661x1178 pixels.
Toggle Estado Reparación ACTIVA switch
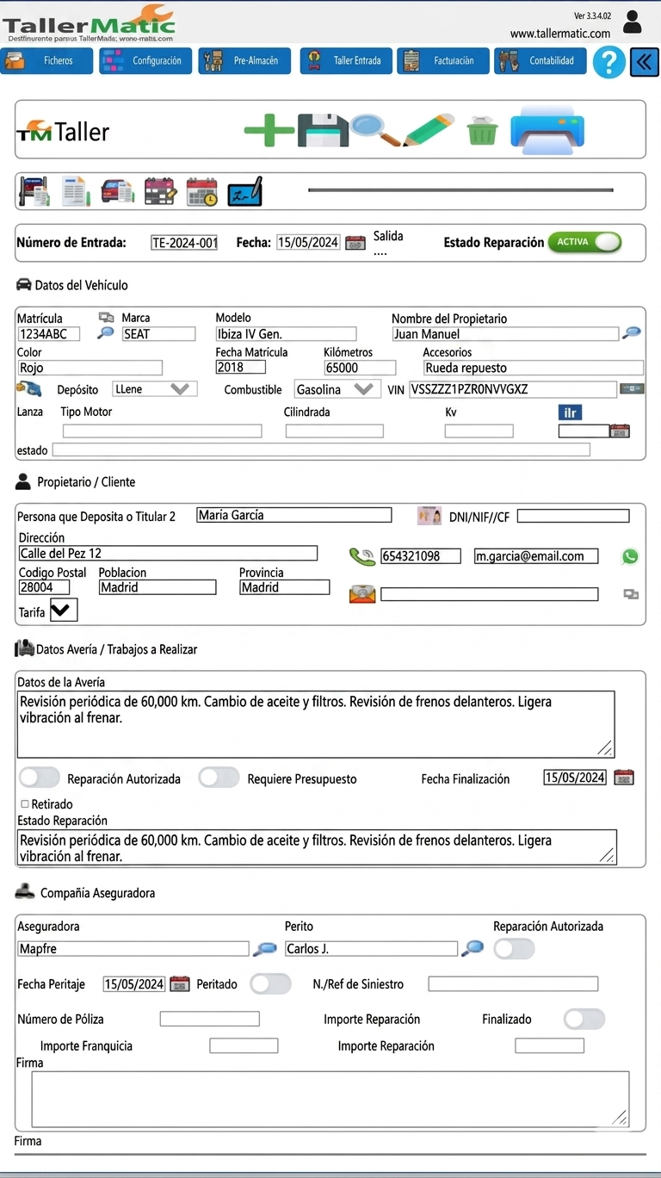(584, 242)
